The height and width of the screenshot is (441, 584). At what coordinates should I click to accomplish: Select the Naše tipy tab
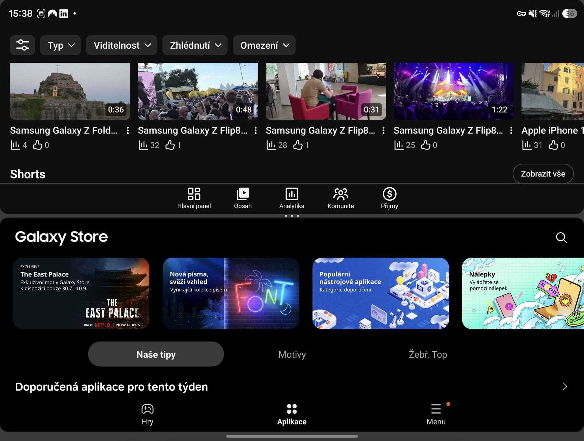tap(156, 354)
